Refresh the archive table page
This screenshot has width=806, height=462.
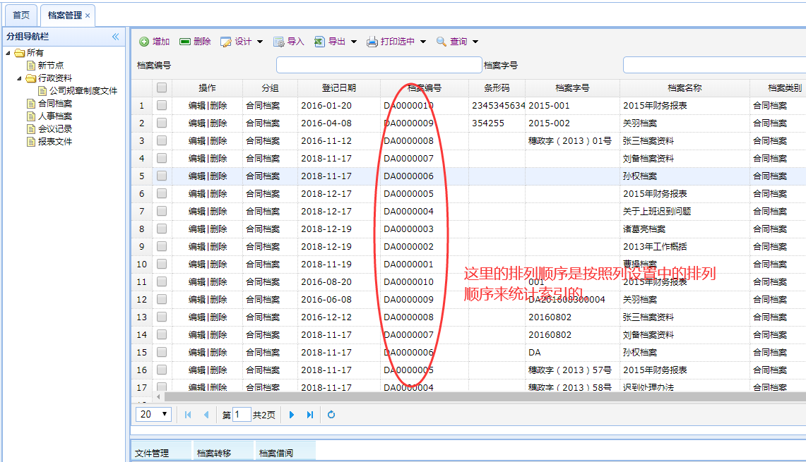pyautogui.click(x=331, y=415)
